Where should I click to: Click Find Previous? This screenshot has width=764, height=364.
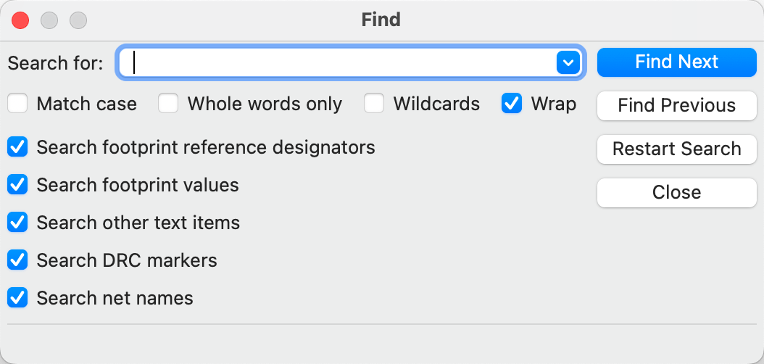click(x=676, y=106)
